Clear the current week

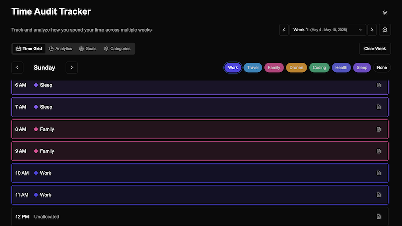pos(375,49)
